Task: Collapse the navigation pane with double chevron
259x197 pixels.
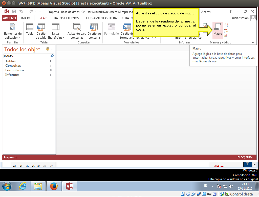Action: point(52,49)
